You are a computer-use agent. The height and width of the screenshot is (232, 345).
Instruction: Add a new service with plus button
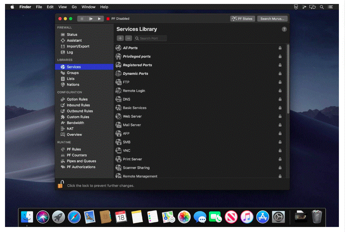(120, 38)
